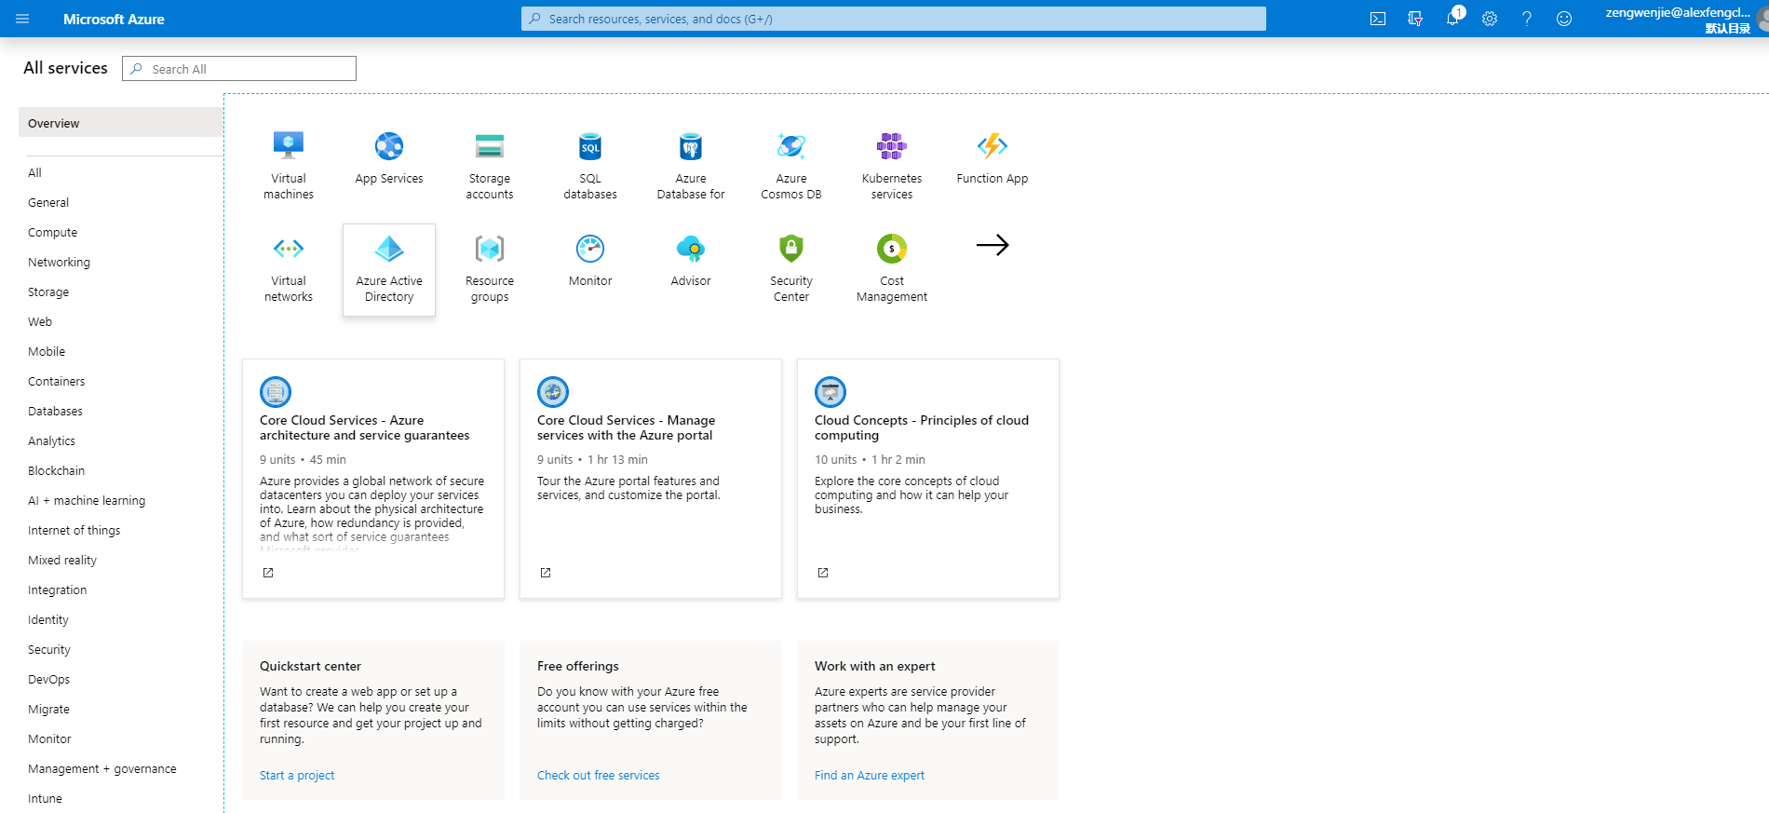The image size is (1769, 813).
Task: Open Security Center
Action: click(x=791, y=269)
